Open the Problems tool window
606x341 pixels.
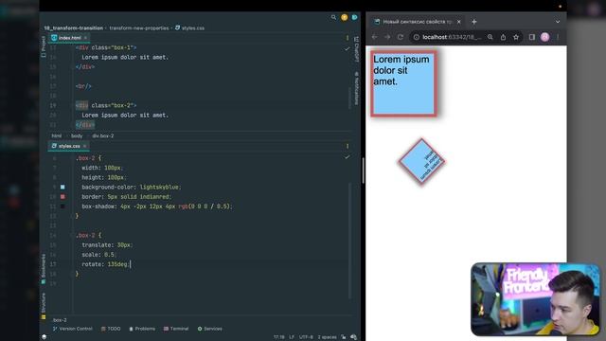[142, 329]
